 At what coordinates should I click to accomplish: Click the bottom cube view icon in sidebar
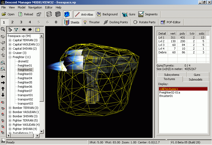coord(3,133)
